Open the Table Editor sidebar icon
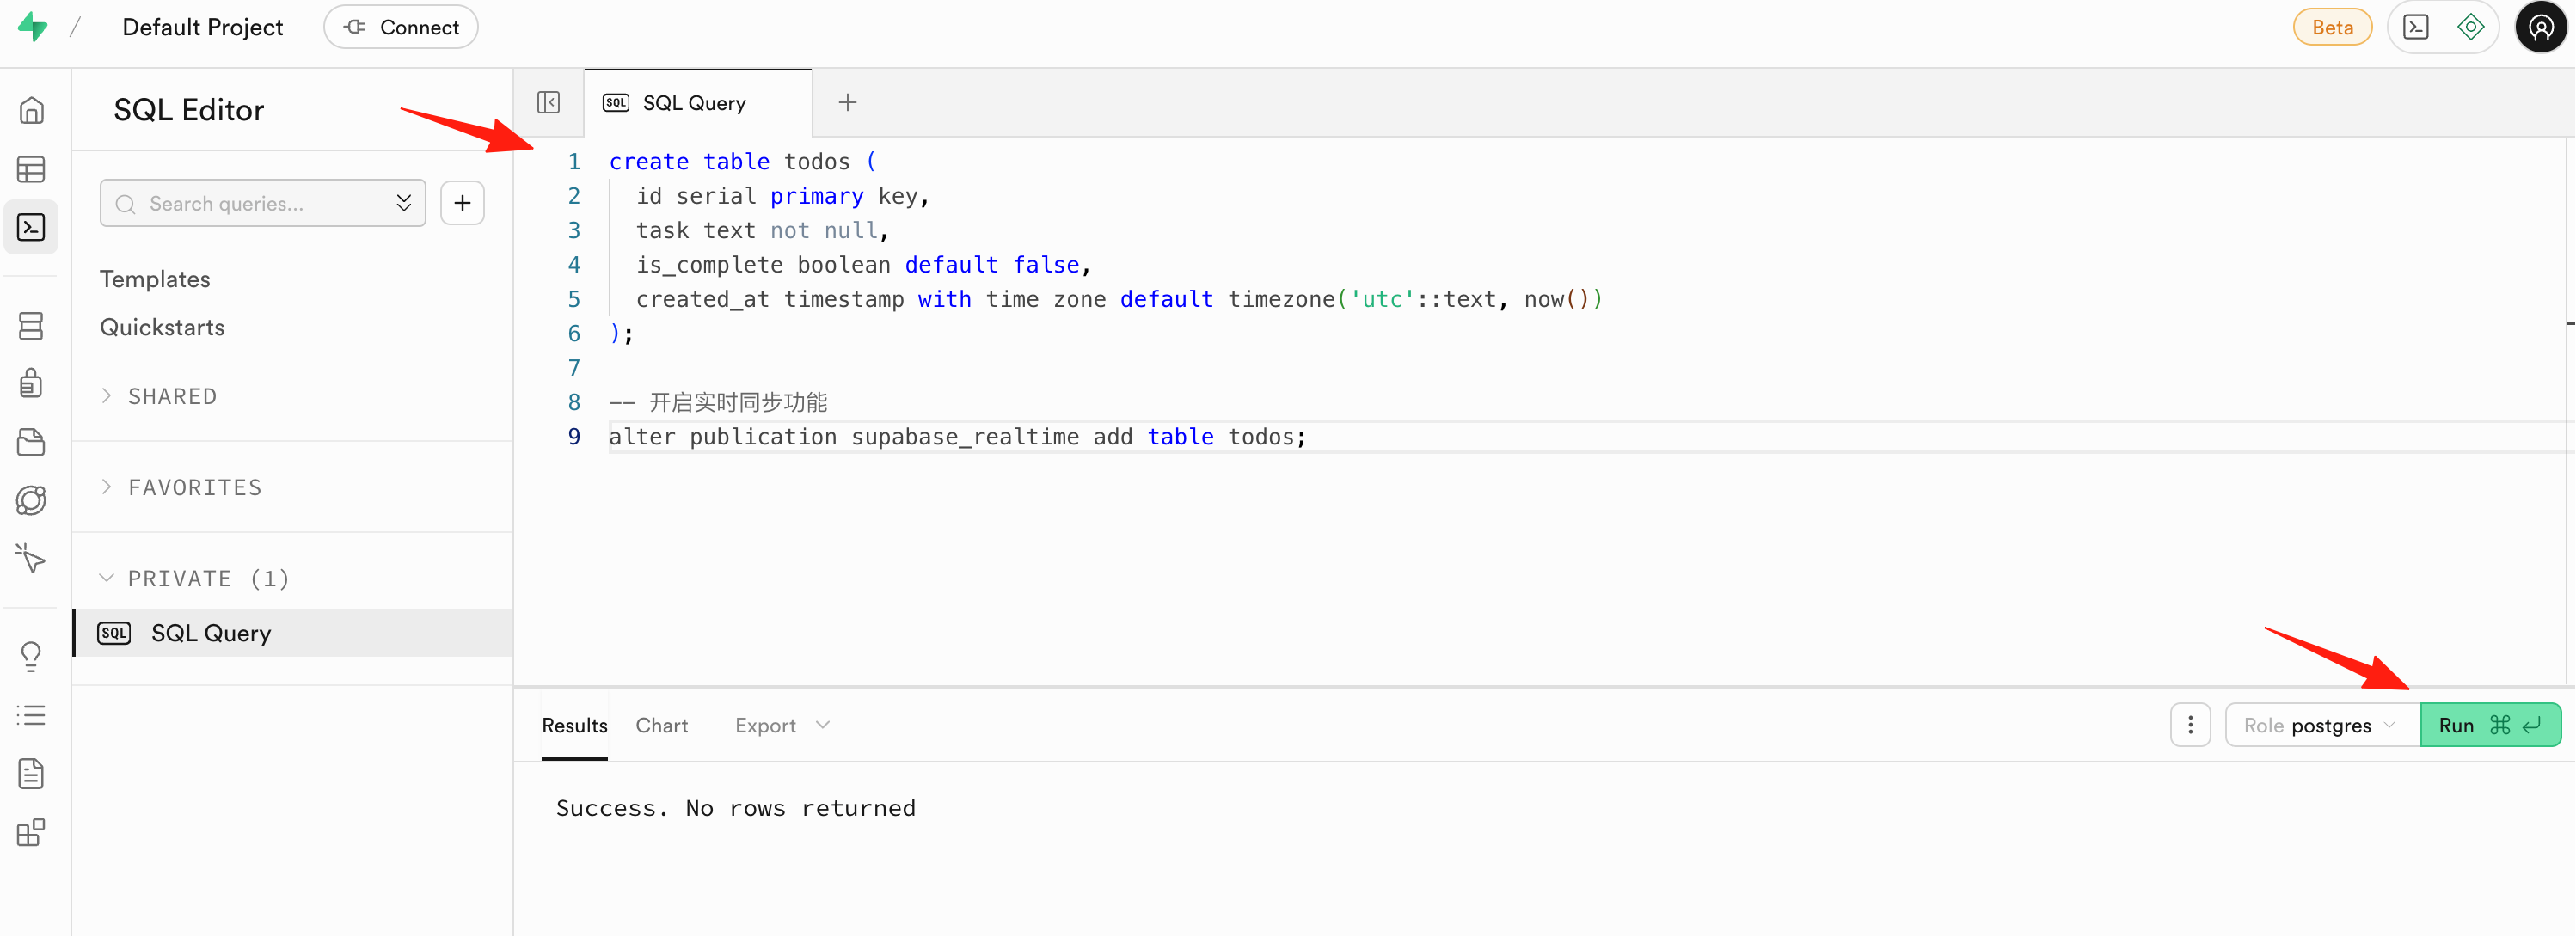The height and width of the screenshot is (937, 2576). pos(32,169)
